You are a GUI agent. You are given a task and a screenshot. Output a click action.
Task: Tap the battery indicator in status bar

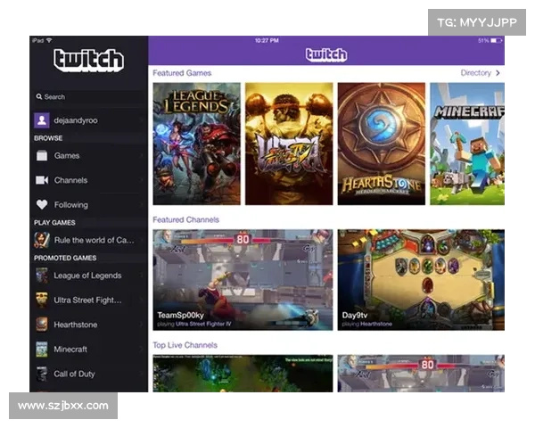coord(497,40)
